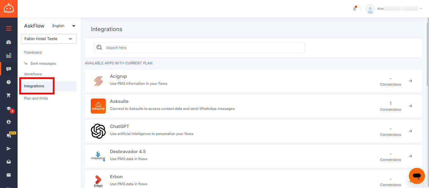Open the dashboard gauge icon in sidebar
Viewport: 429px width, 188px height.
coord(9,42)
